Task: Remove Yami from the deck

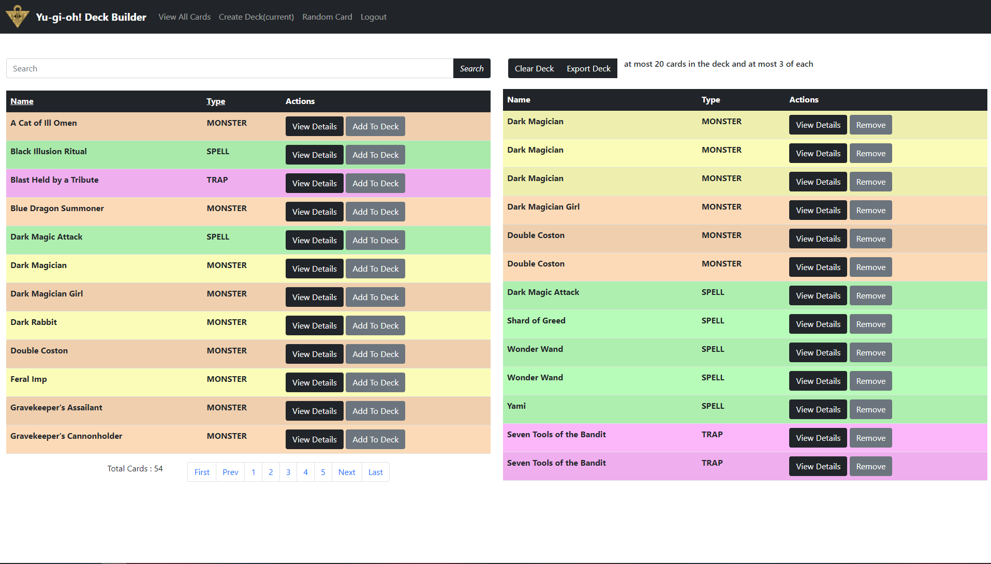Action: point(870,409)
